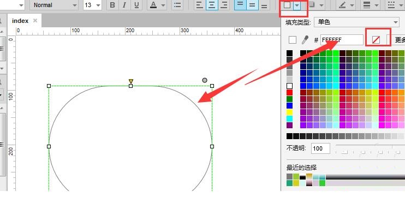Pick a color with the eyedropper
The image size is (405, 197).
[x=305, y=40]
